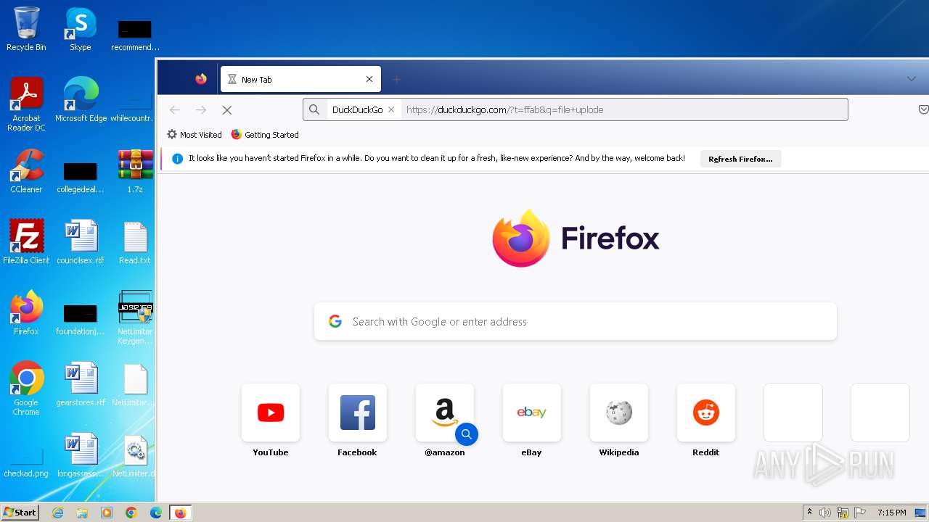Expand the list all tabs chevron

tap(911, 79)
